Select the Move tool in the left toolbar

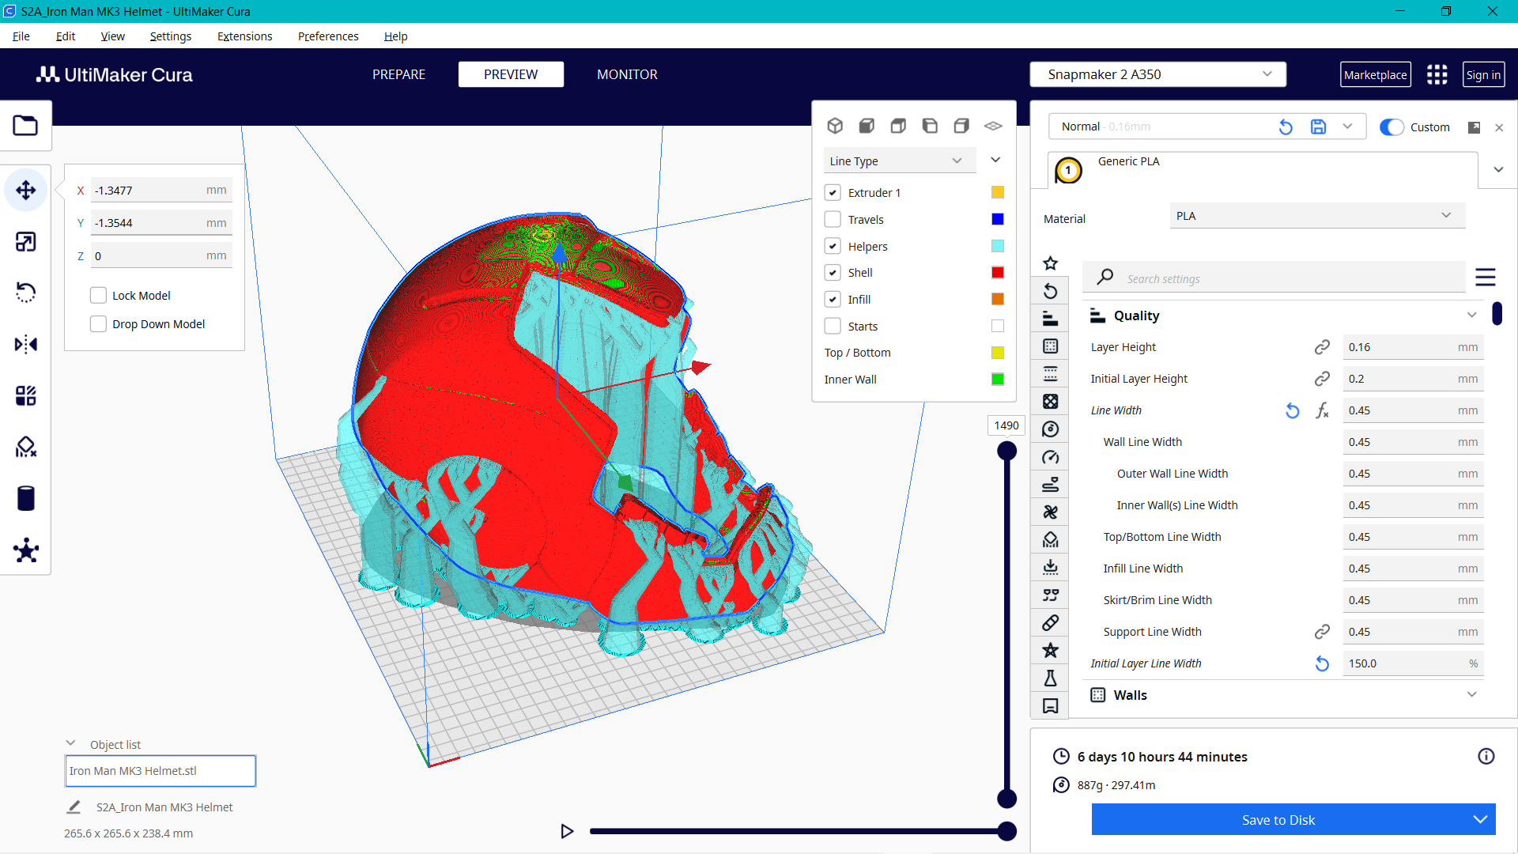[26, 190]
